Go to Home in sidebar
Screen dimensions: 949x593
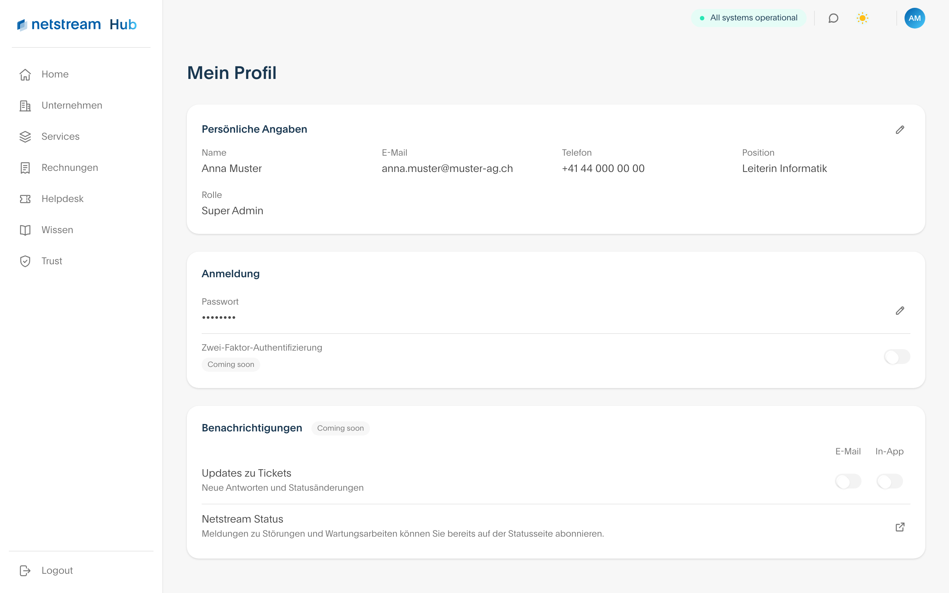(x=55, y=74)
